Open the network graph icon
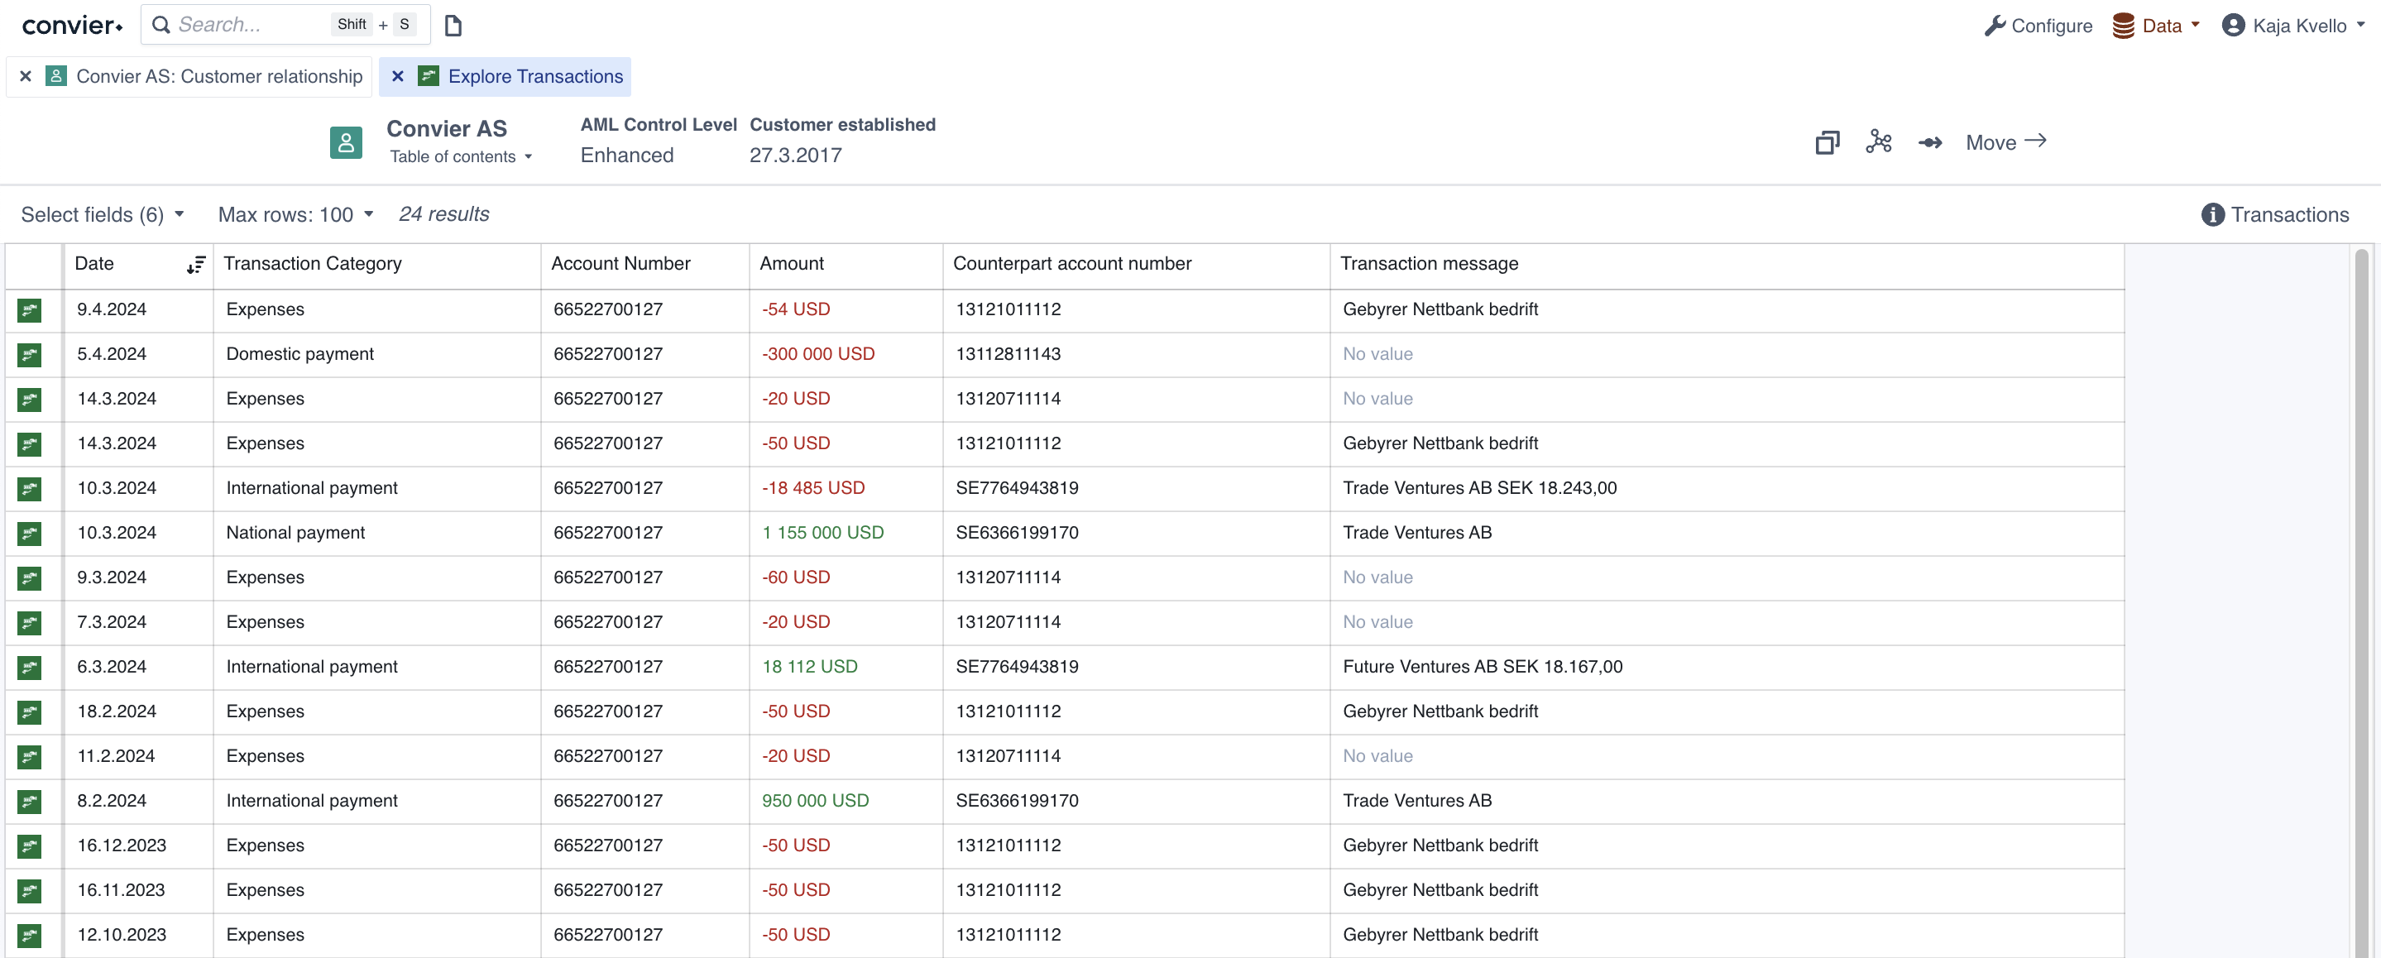Screen dimensions: 2381x958 pyautogui.click(x=1878, y=142)
